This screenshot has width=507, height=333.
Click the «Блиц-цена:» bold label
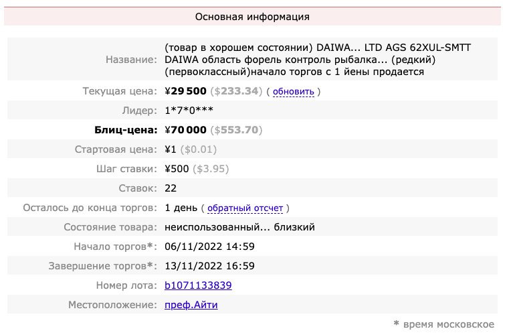pyautogui.click(x=123, y=130)
